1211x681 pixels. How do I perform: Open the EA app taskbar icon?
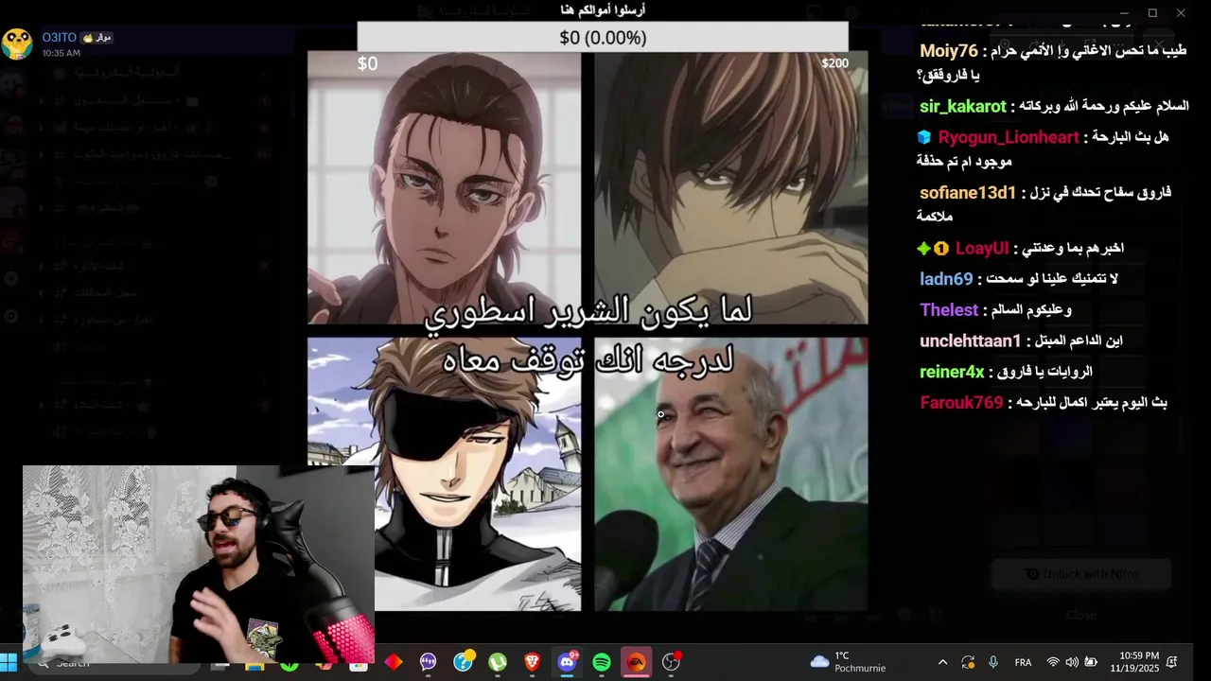click(637, 662)
